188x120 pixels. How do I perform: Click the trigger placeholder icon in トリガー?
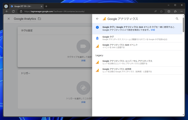[83, 88]
